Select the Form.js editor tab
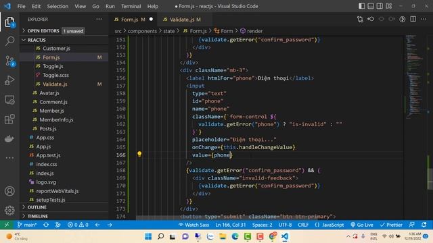Screen dimensions: 433x243 (133, 20)
